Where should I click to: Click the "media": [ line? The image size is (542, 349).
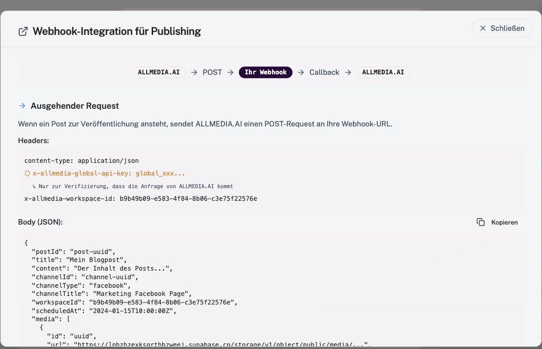[x=51, y=319]
